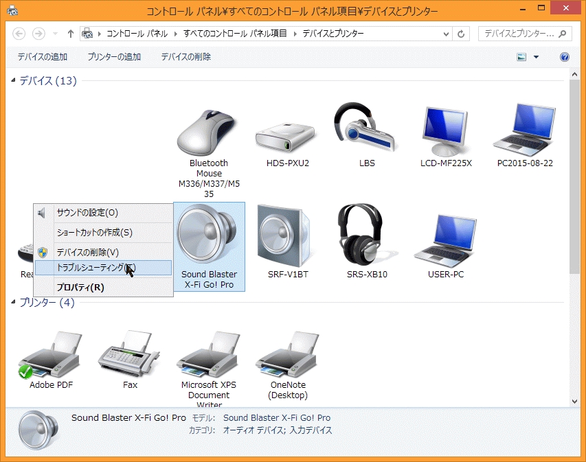This screenshot has width=586, height=462.
Task: Click the デバイス (13) group heading
Action: coord(48,80)
